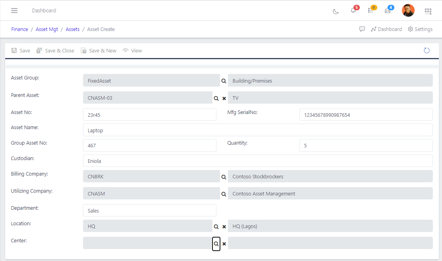
Task: Open messages from the envelope icon
Action: coord(387,11)
